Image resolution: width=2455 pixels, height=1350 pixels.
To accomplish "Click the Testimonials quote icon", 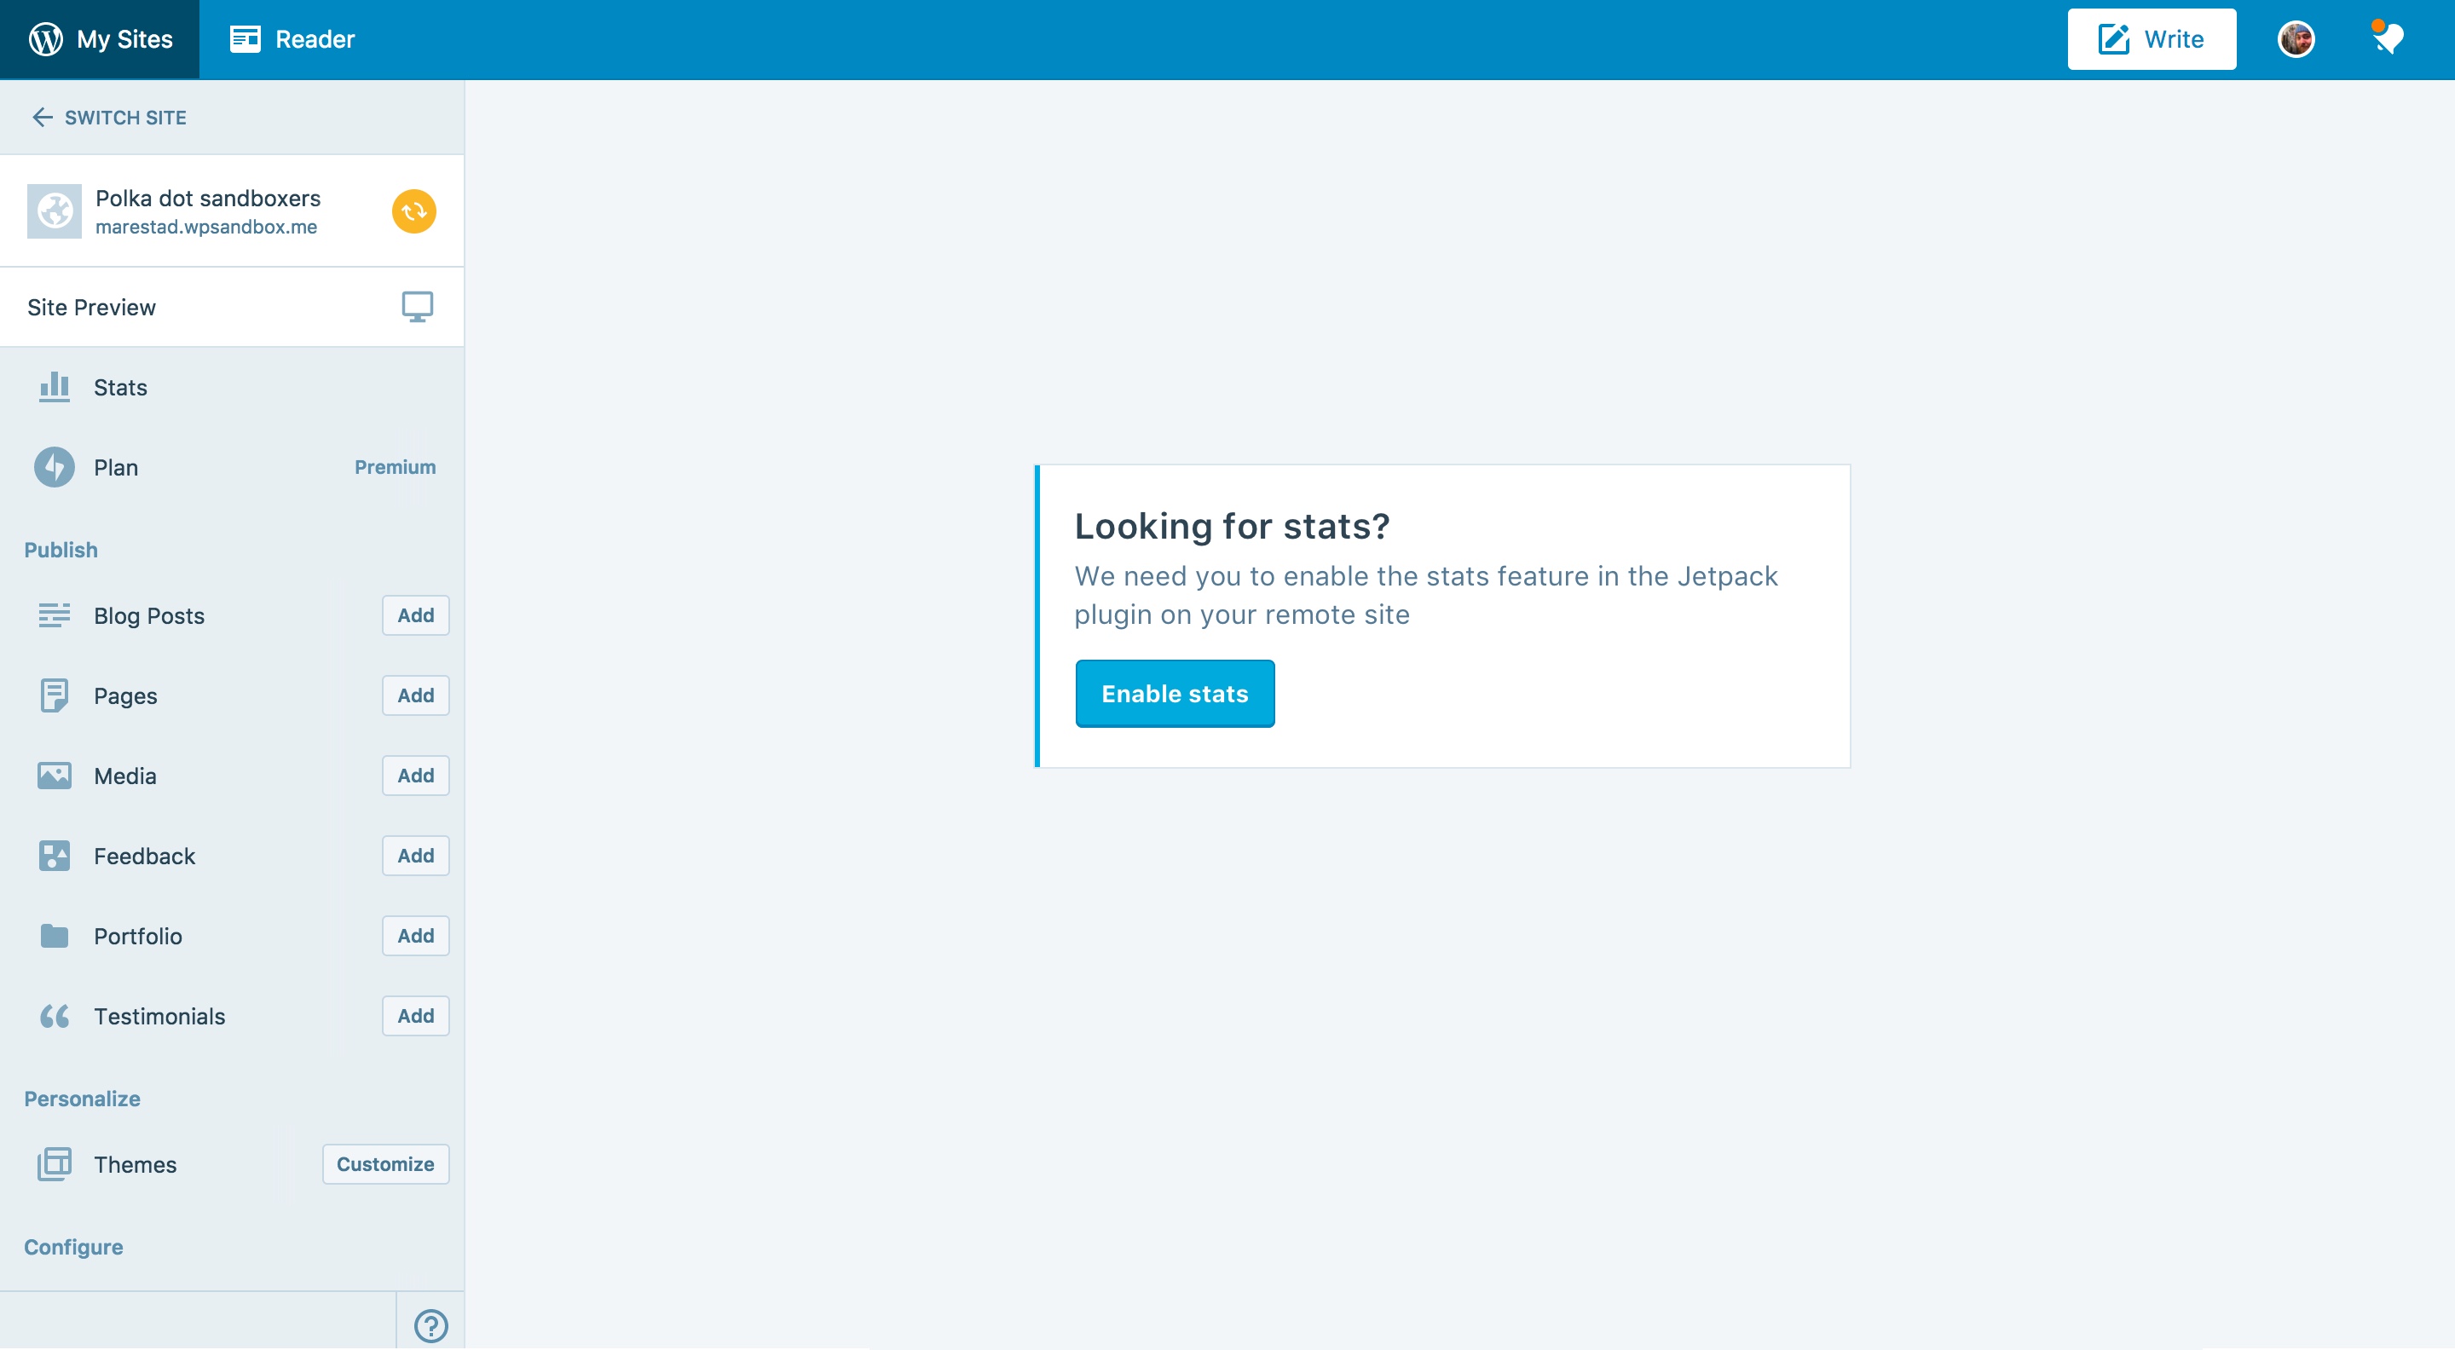I will pyautogui.click(x=55, y=1016).
